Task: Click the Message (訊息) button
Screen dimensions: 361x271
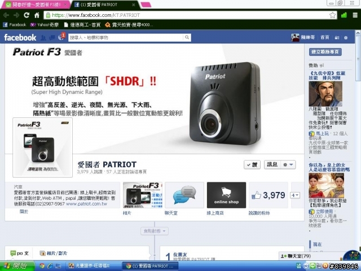Action: tap(272, 165)
